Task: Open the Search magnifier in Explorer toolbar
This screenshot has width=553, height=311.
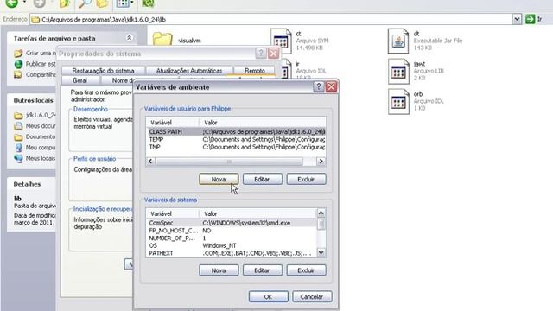Action: pos(85,3)
